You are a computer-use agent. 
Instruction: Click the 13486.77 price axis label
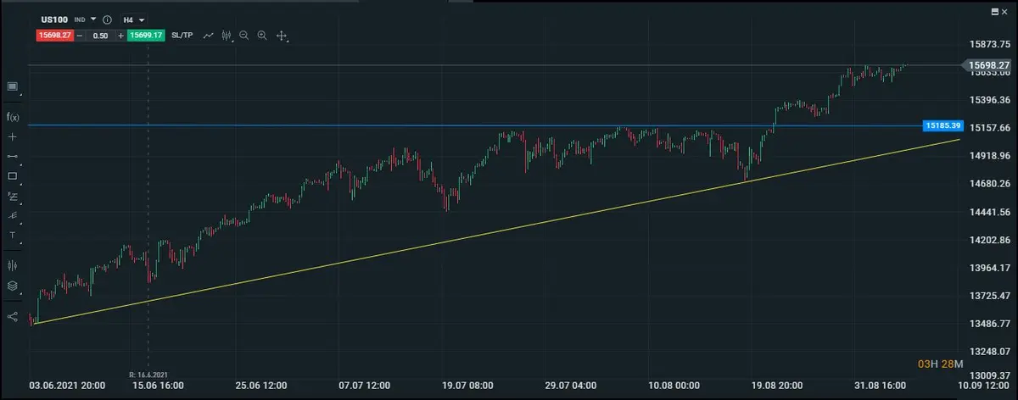pyautogui.click(x=989, y=324)
